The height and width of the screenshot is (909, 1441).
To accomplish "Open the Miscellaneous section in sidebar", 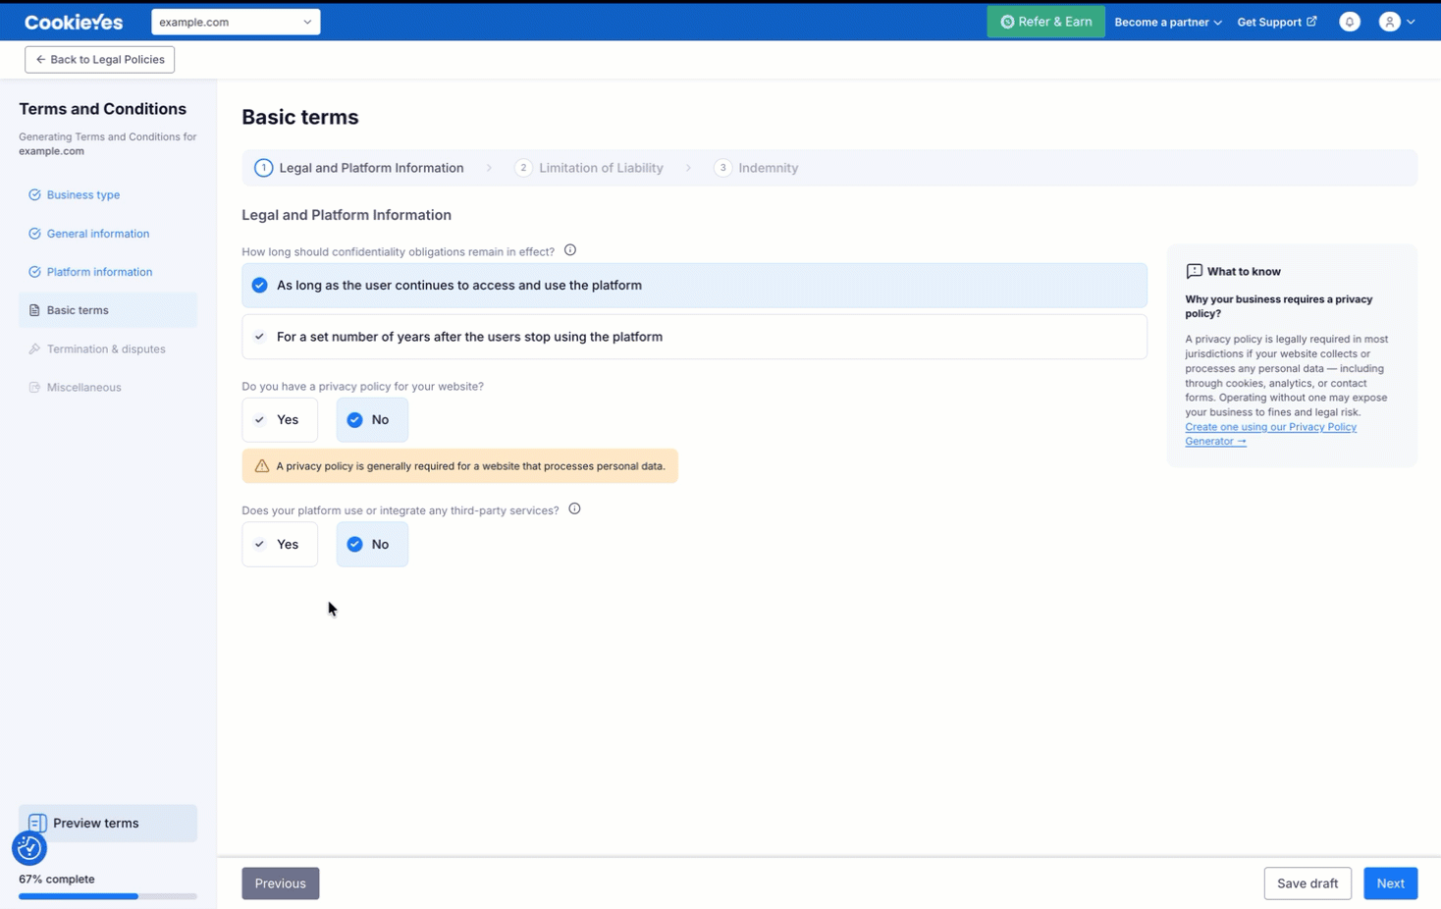I will 107,387.
